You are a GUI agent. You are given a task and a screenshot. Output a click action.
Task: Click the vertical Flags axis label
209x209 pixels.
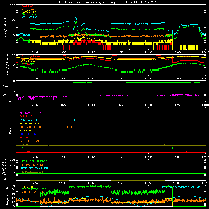click(11, 130)
